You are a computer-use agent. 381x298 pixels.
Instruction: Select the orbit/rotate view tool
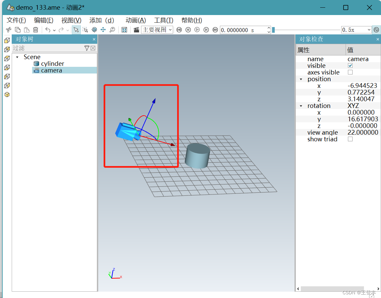94,30
